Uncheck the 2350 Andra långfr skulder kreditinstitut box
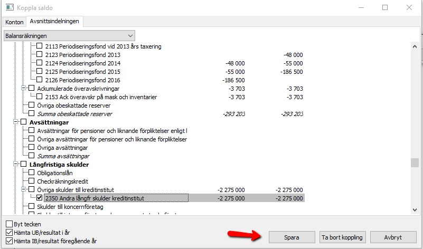 [x=40, y=198]
